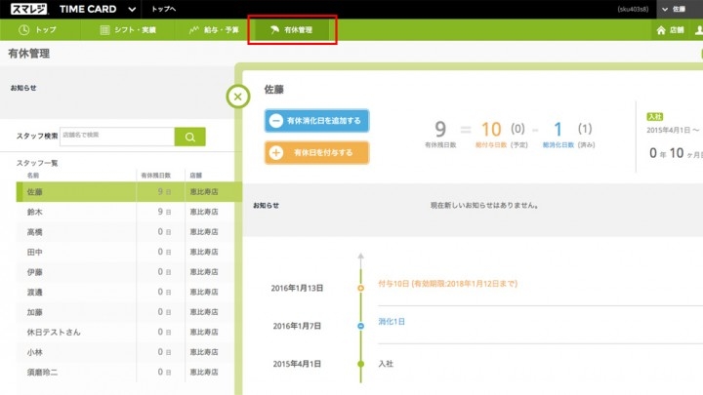
Task: Click the blue 消化1日 timeline marker
Action: (x=361, y=325)
